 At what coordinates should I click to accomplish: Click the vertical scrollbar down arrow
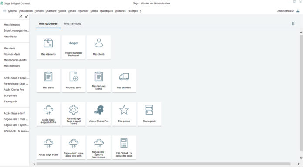[301, 158]
